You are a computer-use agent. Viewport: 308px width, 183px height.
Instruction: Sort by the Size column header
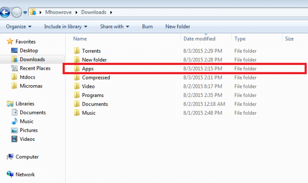coord(290,39)
